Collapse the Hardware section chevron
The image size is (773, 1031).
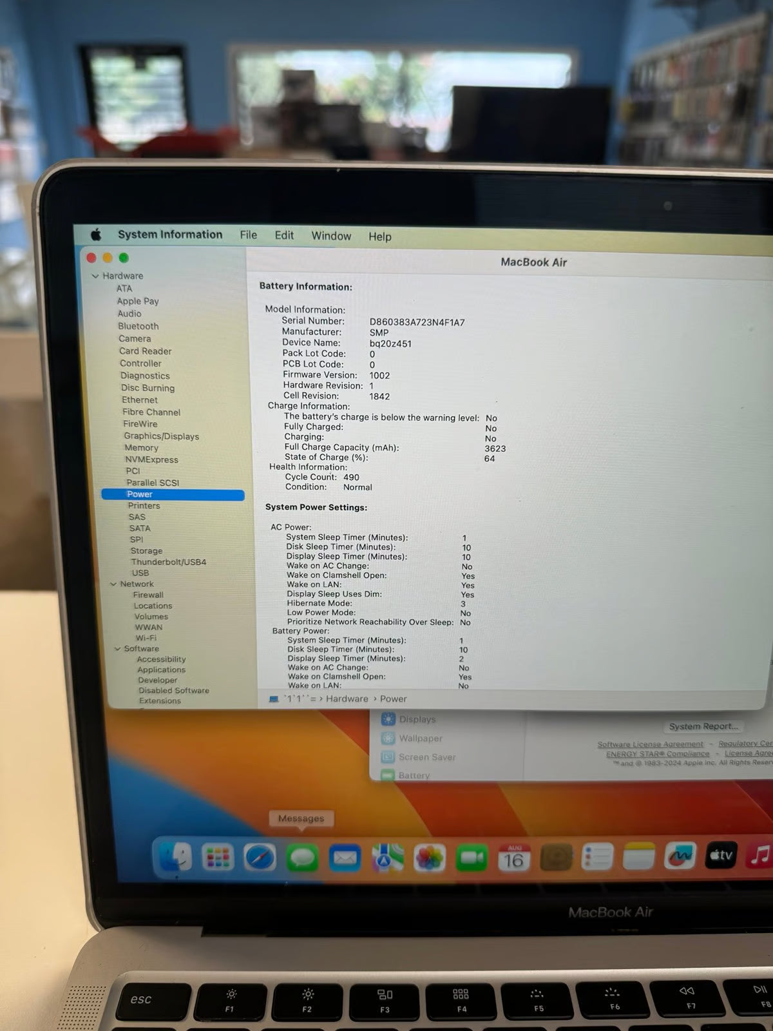(x=95, y=276)
